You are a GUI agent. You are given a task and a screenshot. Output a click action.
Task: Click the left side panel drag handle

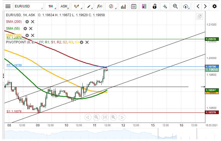pos(3,76)
